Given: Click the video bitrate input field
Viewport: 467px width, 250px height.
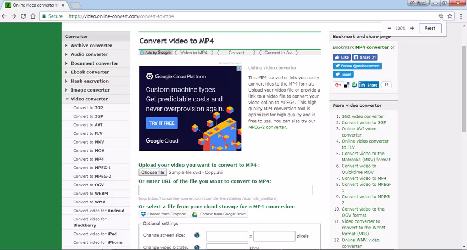Looking at the screenshot, I should (227, 247).
